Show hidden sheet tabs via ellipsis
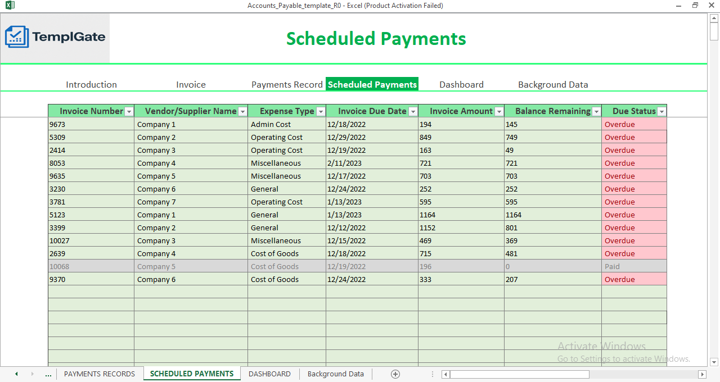 [48, 374]
